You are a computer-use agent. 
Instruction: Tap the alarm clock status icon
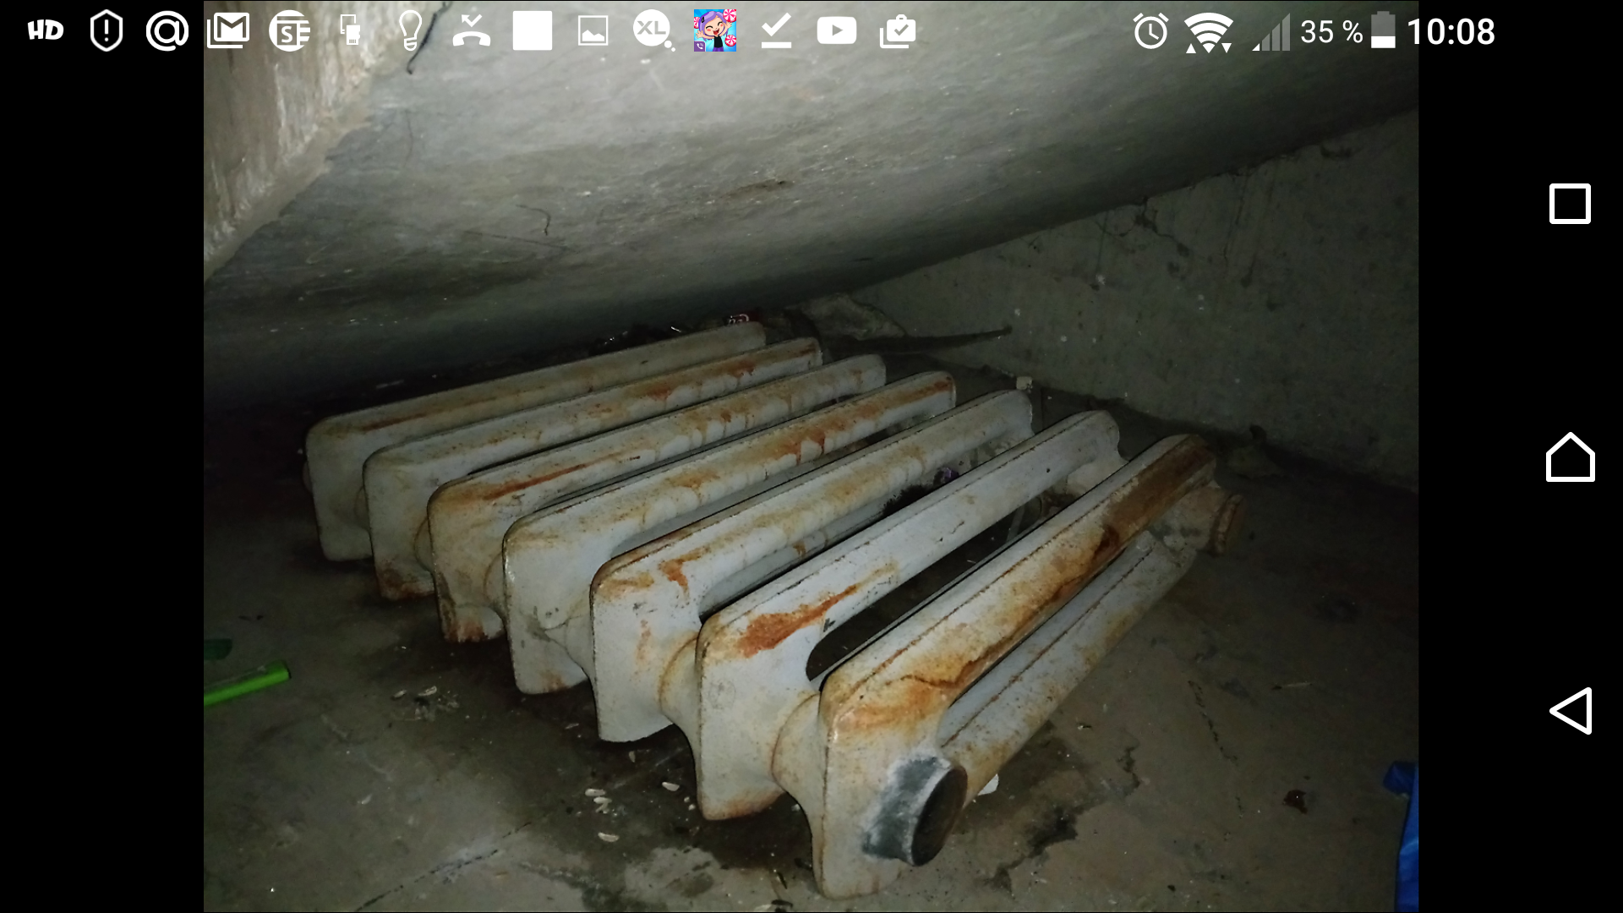tap(1150, 32)
